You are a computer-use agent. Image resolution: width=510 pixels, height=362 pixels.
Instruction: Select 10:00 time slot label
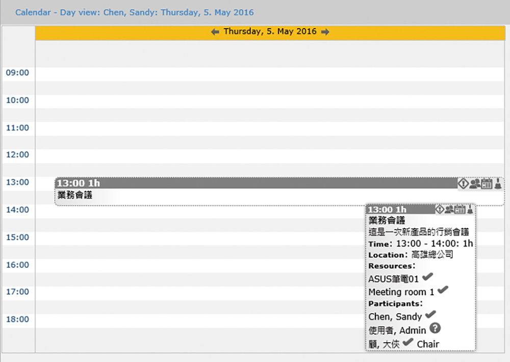coord(17,100)
